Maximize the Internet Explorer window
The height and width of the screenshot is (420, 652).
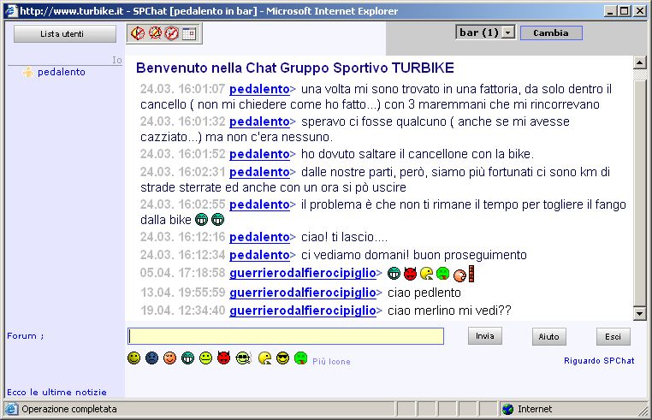(625, 11)
